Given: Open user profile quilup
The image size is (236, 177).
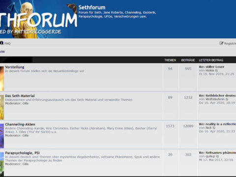Looking at the screenshot, I should click(210, 156).
